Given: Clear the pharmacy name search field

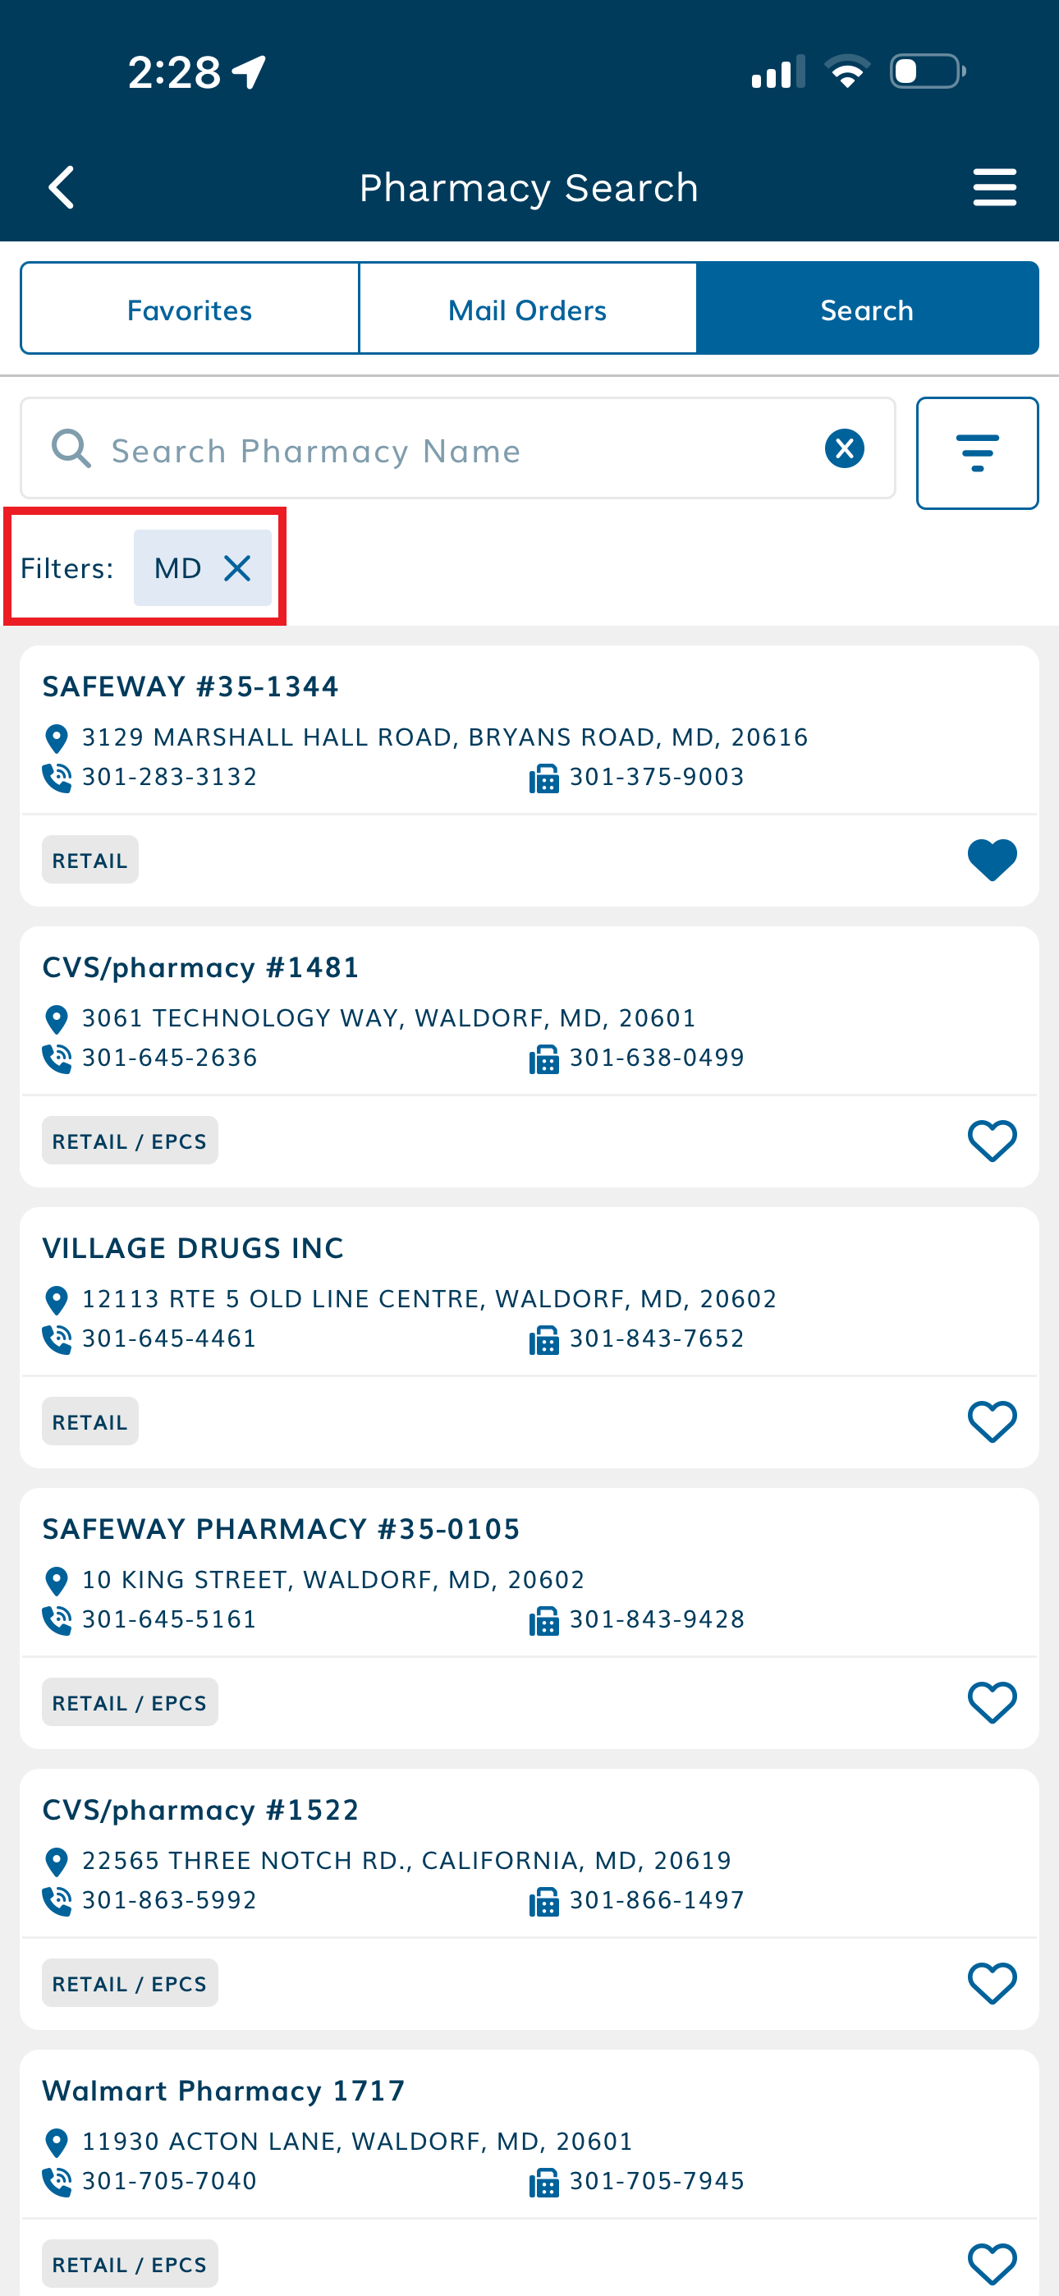Looking at the screenshot, I should click(844, 448).
